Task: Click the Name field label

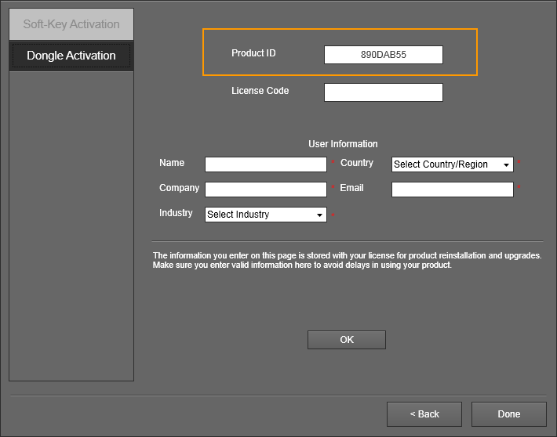Action: point(172,163)
